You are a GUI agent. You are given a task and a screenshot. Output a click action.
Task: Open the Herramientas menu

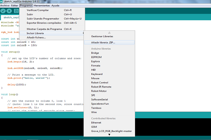click(x=42, y=6)
